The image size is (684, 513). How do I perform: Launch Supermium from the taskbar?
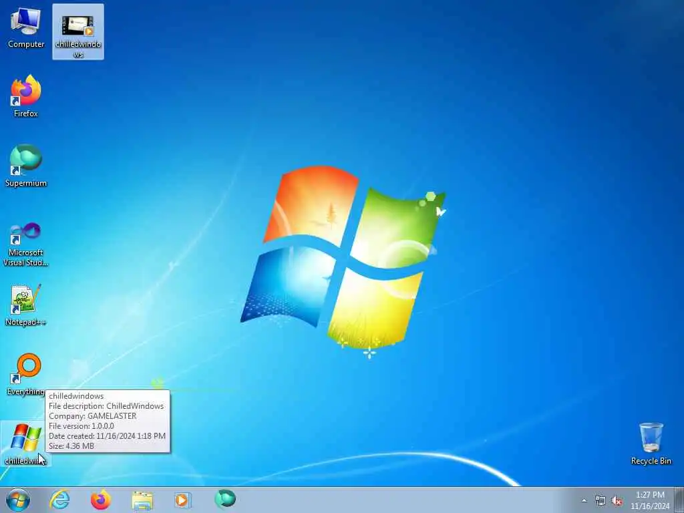(225, 499)
